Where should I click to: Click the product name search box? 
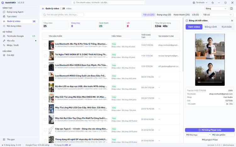pos(63,15)
